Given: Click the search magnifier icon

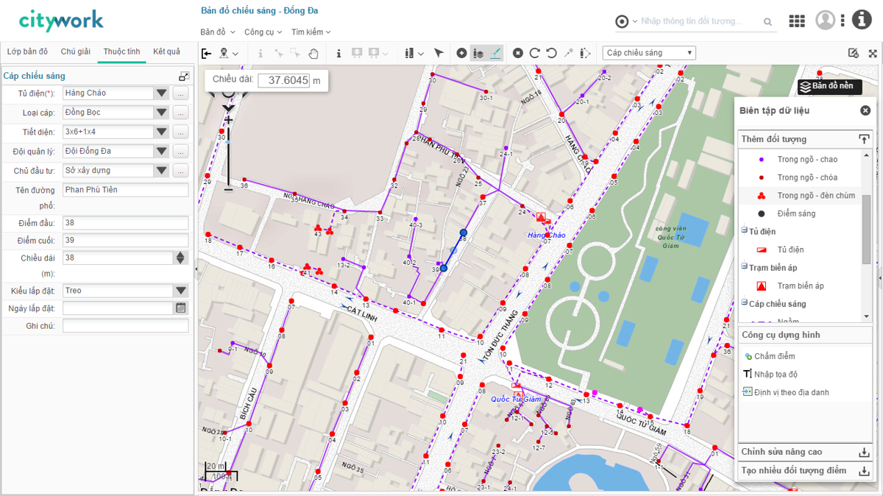Looking at the screenshot, I should coord(768,22).
